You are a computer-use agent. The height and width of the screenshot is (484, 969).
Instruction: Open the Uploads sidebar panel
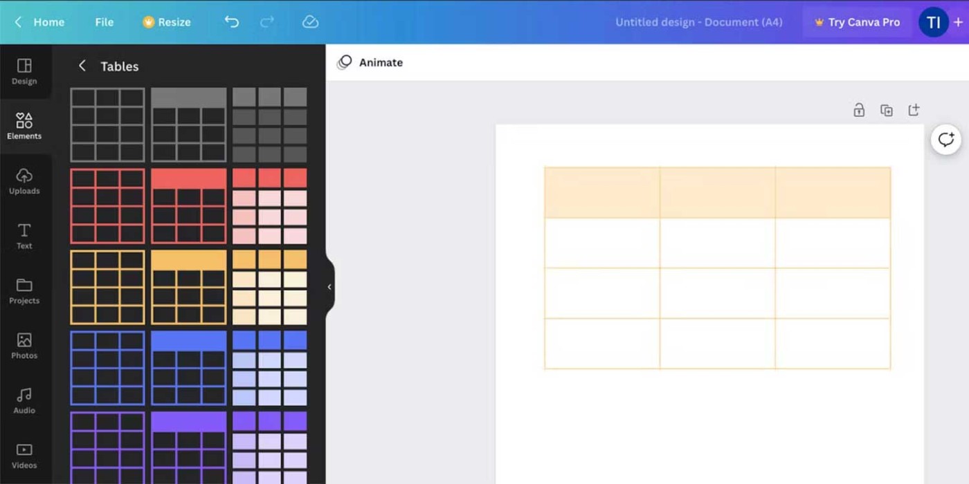[24, 181]
